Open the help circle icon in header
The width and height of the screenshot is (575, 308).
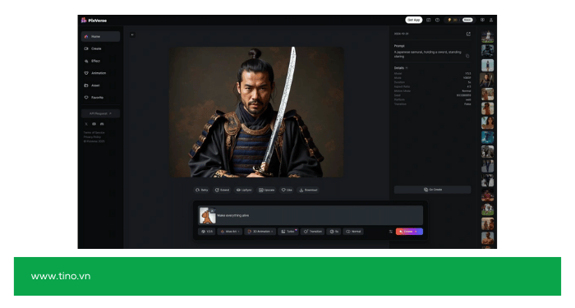click(437, 20)
